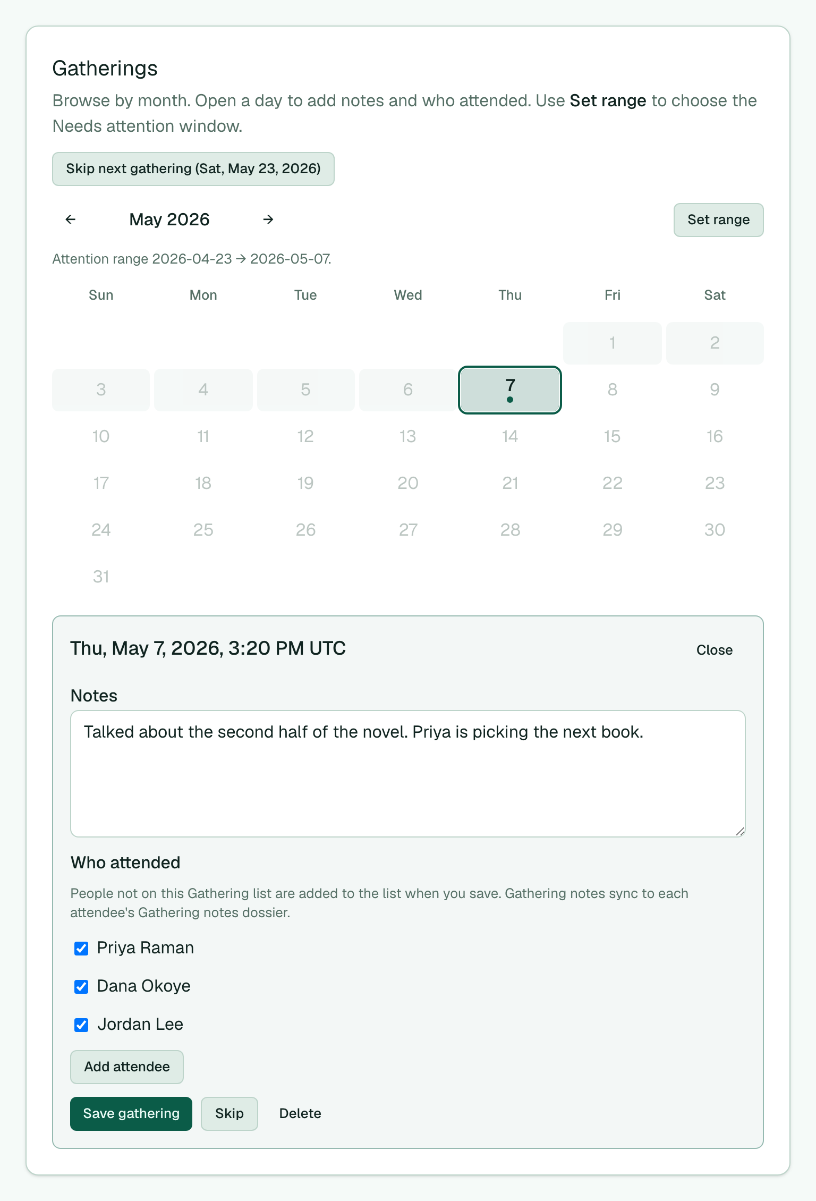Advance to next month with right arrow

click(x=268, y=219)
